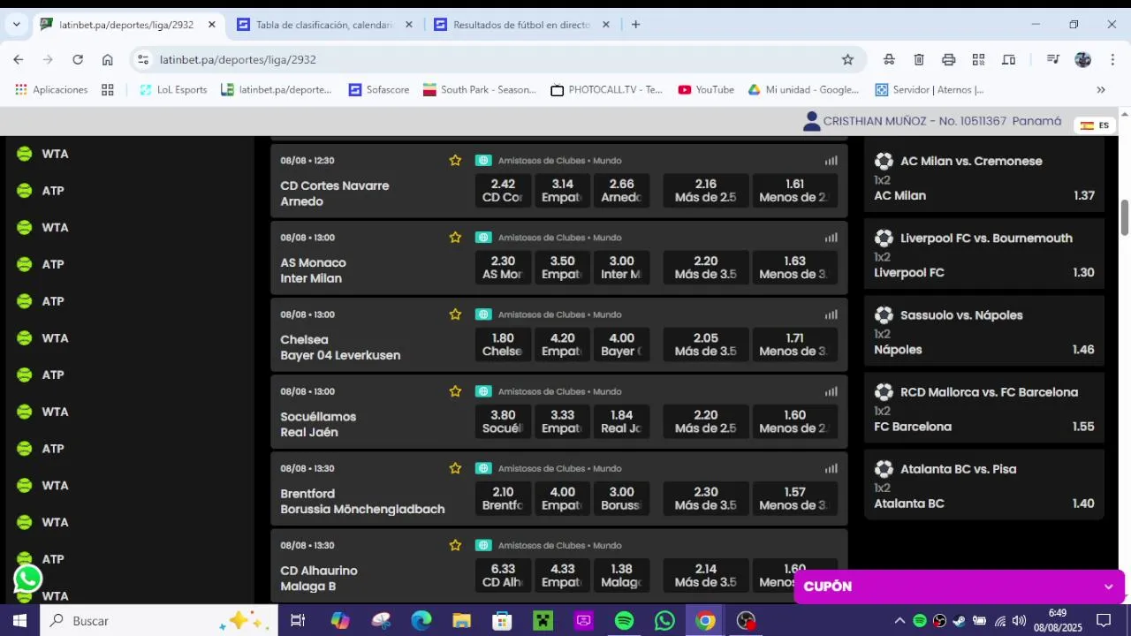Screen dimensions: 1131x636
Task: Click the football league icon in AS Monaco row
Action: (x=483, y=238)
